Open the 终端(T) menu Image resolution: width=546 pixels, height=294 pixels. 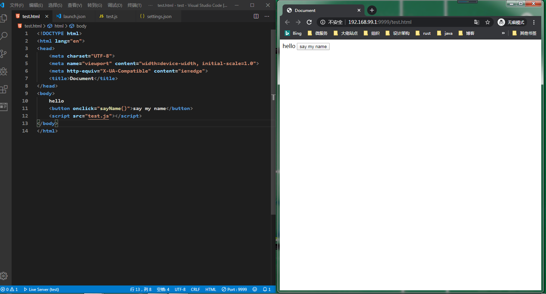click(134, 5)
